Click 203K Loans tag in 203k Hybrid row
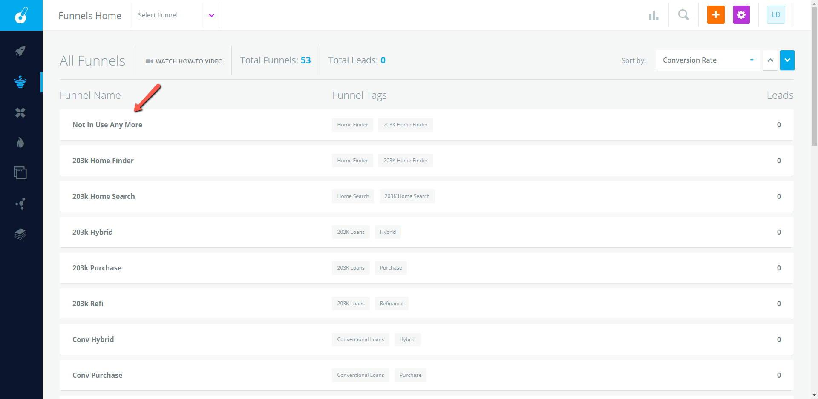This screenshot has width=818, height=399. 351,232
